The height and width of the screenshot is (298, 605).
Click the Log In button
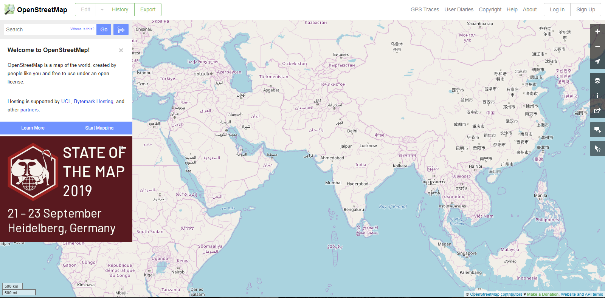(x=557, y=9)
